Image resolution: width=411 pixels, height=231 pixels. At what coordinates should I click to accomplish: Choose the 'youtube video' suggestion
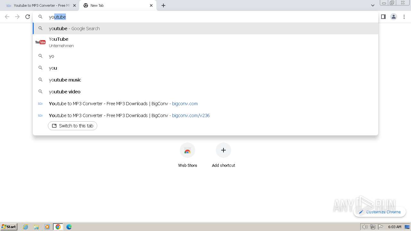coord(205,92)
